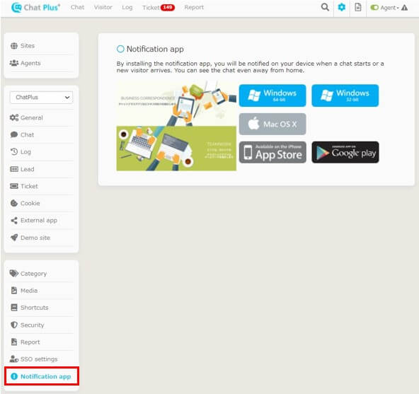Image resolution: width=419 pixels, height=394 pixels.
Task: Select the Cookie icon in sidebar
Action: click(14, 203)
